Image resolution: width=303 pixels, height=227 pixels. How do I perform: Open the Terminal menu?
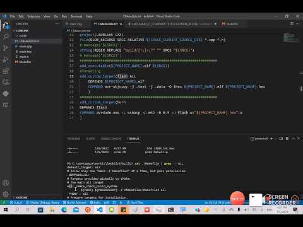76,16
